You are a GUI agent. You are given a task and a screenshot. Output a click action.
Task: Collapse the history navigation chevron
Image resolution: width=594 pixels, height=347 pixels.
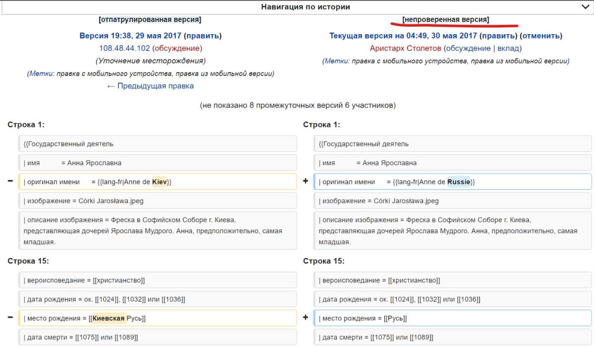pos(585,7)
